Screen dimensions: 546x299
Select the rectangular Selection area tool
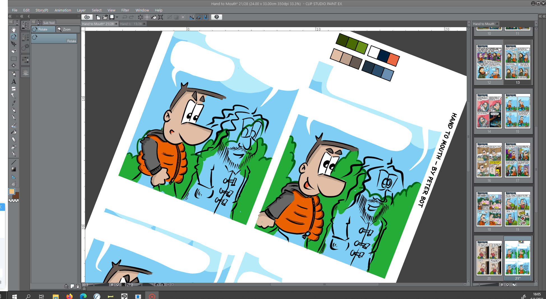[x=13, y=59]
